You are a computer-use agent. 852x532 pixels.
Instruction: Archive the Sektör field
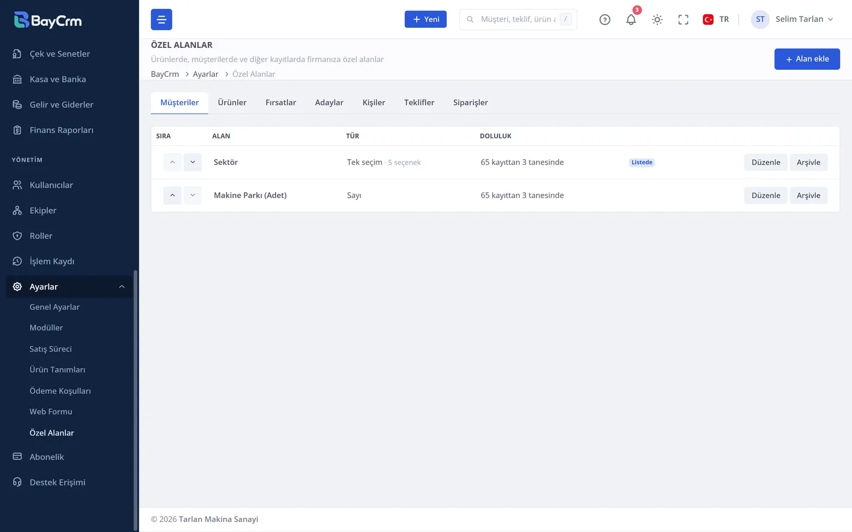[808, 163]
